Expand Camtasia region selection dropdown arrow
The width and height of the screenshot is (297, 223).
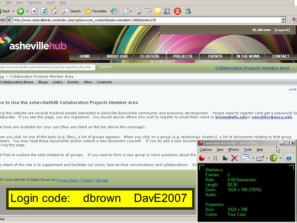coord(253,158)
